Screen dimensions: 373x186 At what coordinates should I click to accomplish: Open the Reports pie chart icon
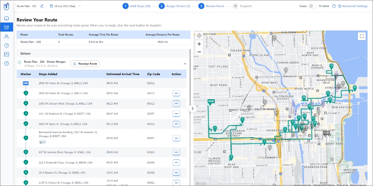7,45
